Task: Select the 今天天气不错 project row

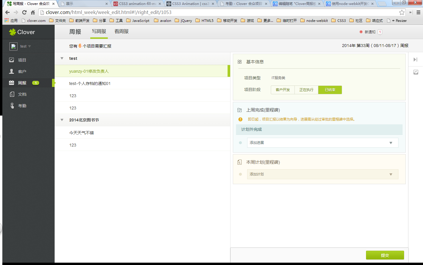Action: pyautogui.click(x=142, y=133)
